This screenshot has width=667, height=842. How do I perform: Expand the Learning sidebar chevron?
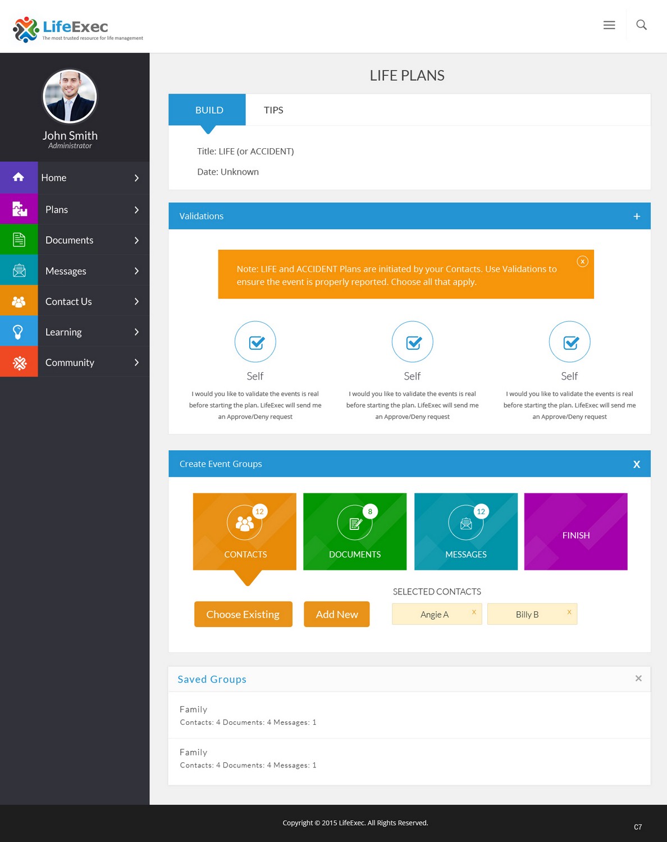pos(136,332)
